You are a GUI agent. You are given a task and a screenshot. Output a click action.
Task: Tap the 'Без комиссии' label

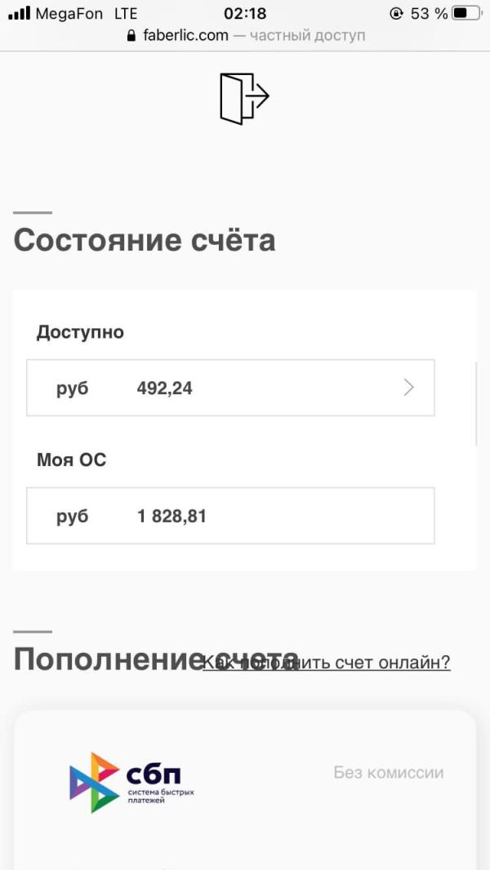click(x=389, y=772)
